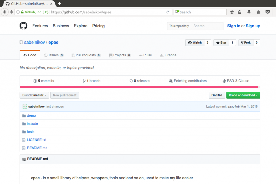
Task: Click the pink language breakdown bar
Action: (x=139, y=87)
